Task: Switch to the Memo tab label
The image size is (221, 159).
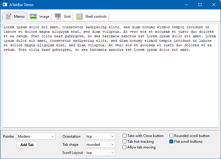Action: click(19, 17)
